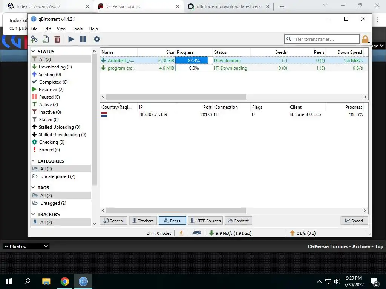The width and height of the screenshot is (386, 289).
Task: Switch to CGPersia Forums browser tab
Action: tap(139, 6)
